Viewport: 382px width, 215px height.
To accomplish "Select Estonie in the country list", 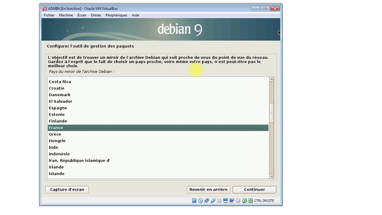I will [x=158, y=114].
